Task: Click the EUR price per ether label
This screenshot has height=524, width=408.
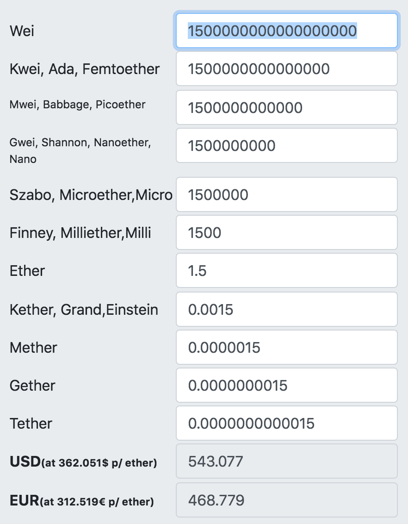Action: [82, 500]
